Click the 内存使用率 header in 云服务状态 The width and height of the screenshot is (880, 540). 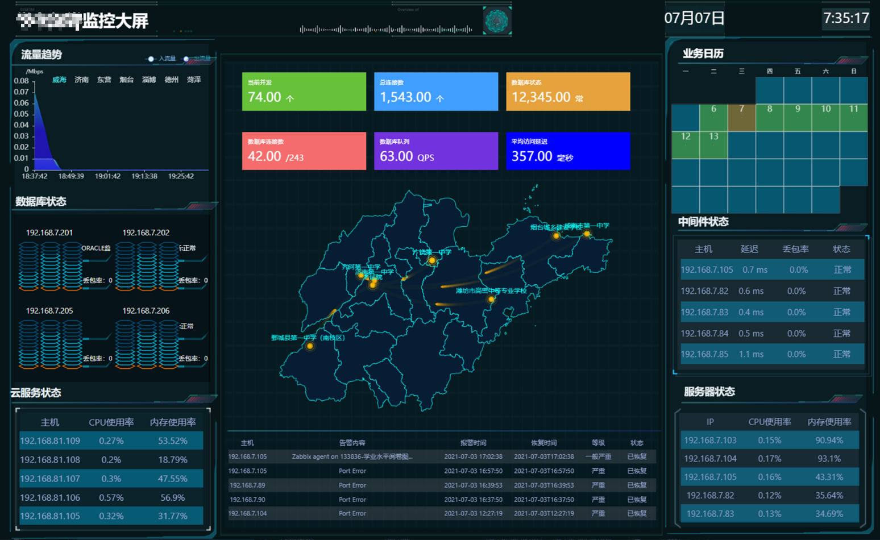173,422
